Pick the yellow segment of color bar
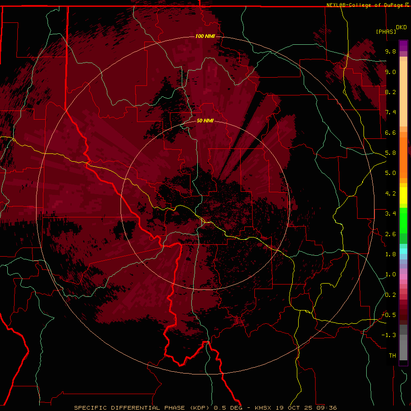411x411 pixels. point(403,195)
